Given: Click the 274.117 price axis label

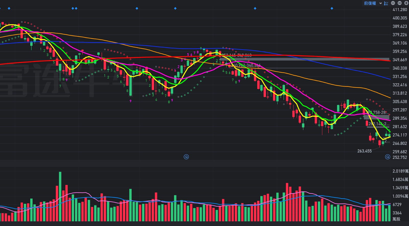Looking at the screenshot, I should pos(400,135).
